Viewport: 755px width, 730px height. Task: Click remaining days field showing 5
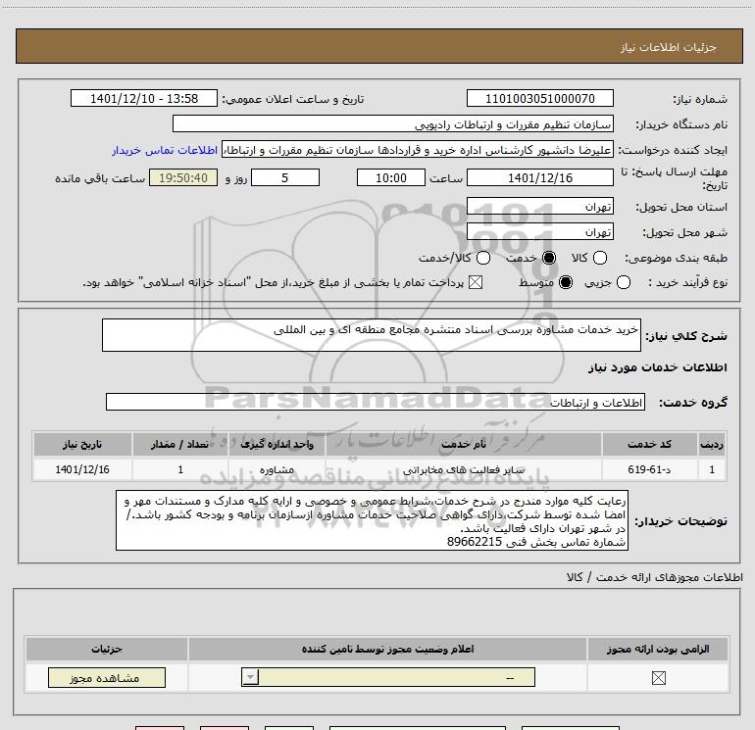click(x=285, y=177)
